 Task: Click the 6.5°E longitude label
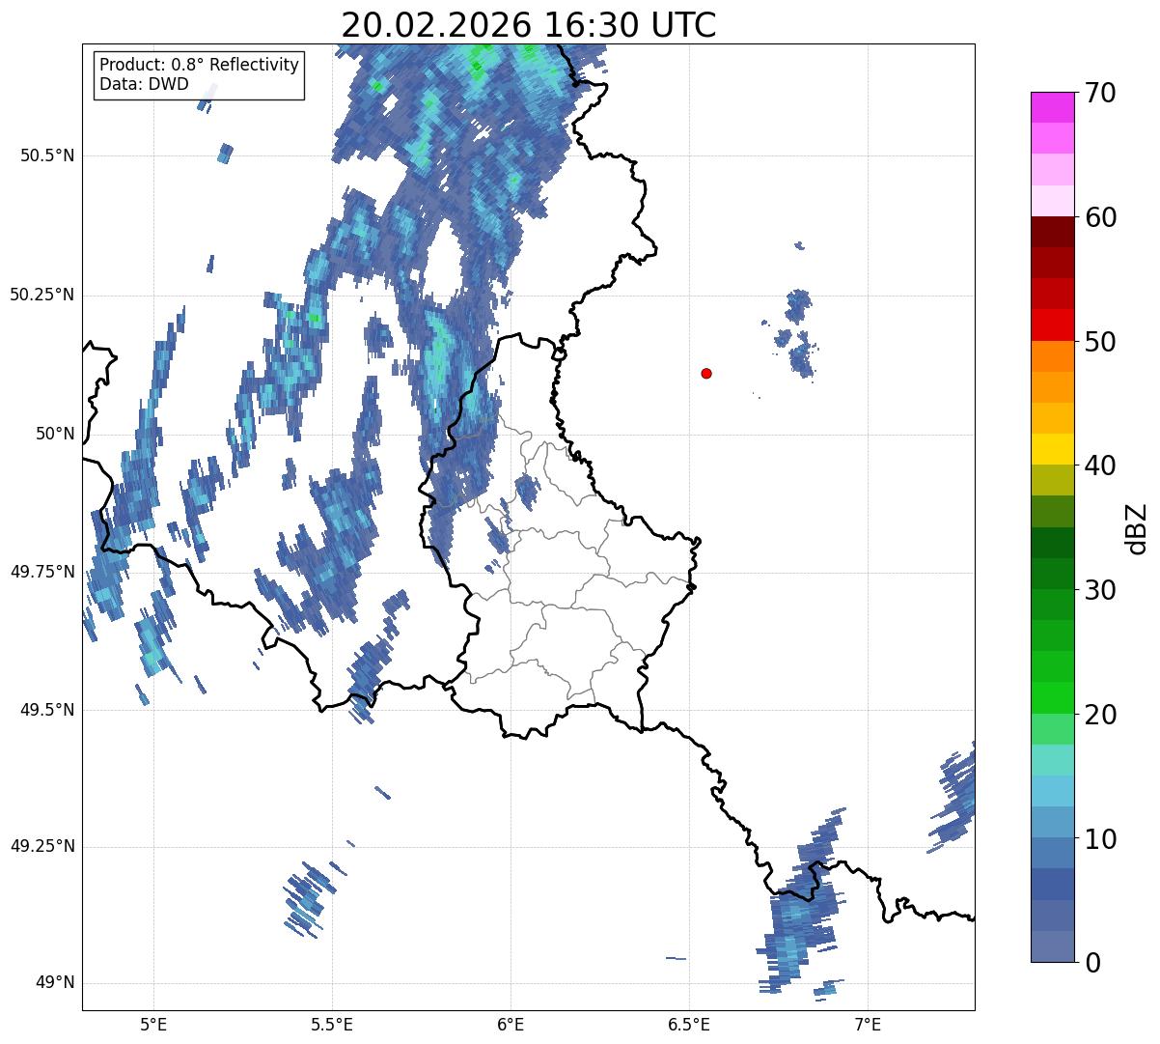click(x=689, y=1025)
